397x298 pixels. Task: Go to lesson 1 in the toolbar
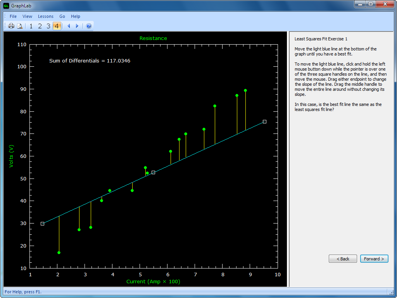pyautogui.click(x=31, y=26)
